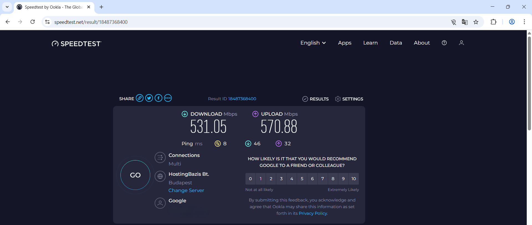Copy share link via the link icon

pyautogui.click(x=140, y=98)
